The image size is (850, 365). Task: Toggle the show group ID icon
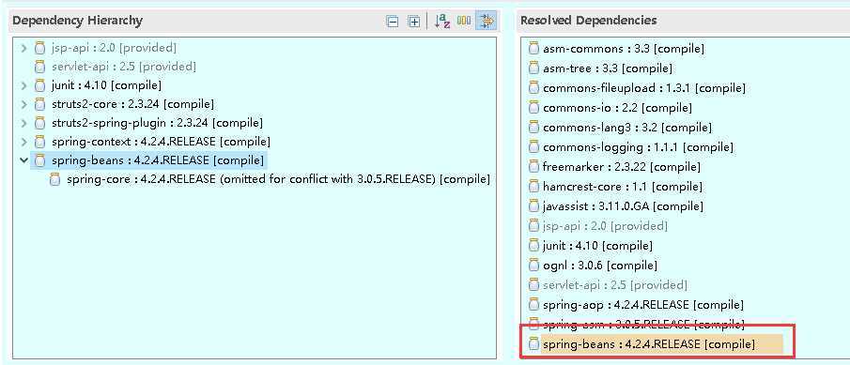click(463, 22)
